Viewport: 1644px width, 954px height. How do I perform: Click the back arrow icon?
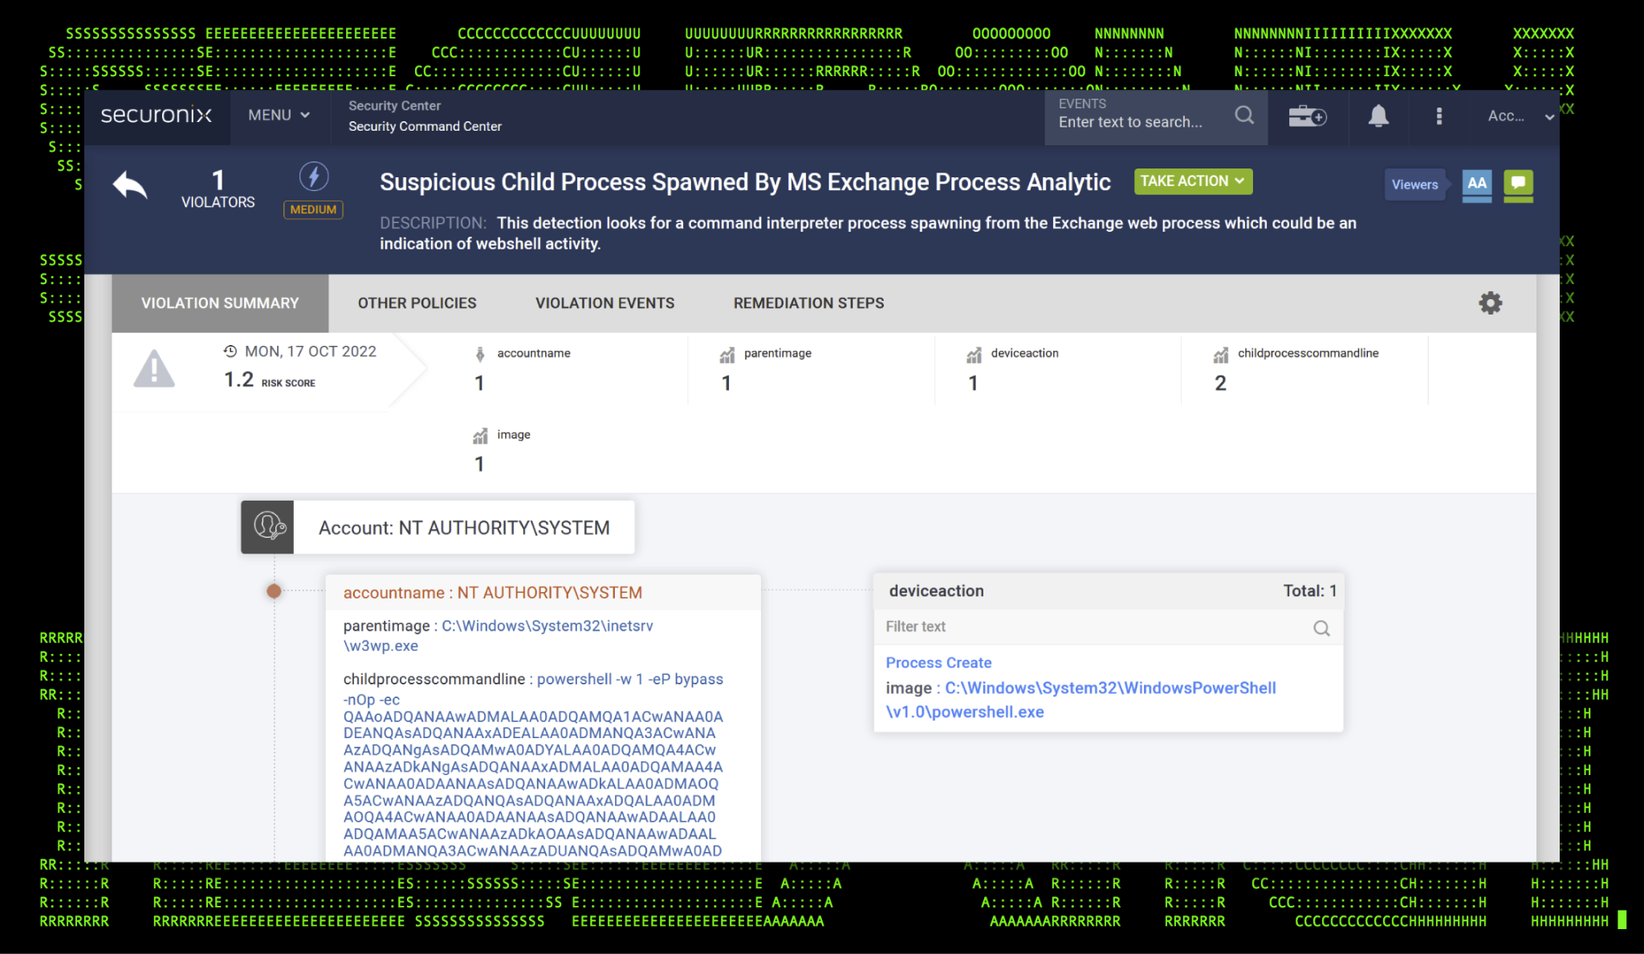[130, 185]
